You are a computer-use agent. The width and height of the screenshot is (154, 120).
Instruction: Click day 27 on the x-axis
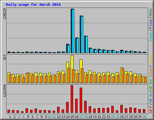click(126, 117)
